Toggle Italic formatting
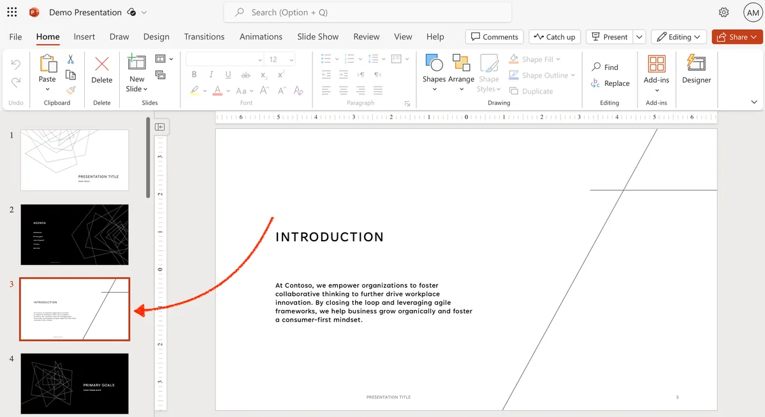Image resolution: width=765 pixels, height=417 pixels. click(212, 75)
